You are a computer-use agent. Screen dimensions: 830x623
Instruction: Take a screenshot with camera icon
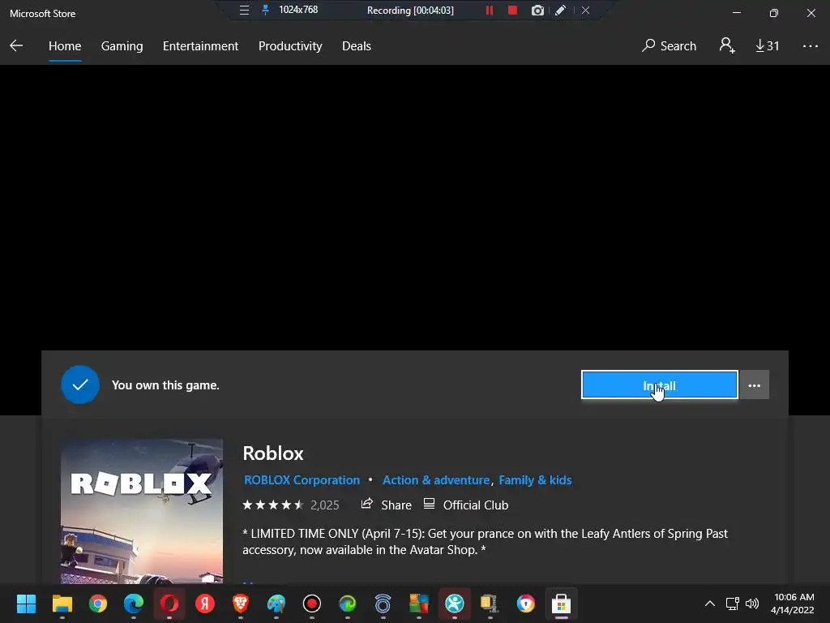click(x=537, y=10)
